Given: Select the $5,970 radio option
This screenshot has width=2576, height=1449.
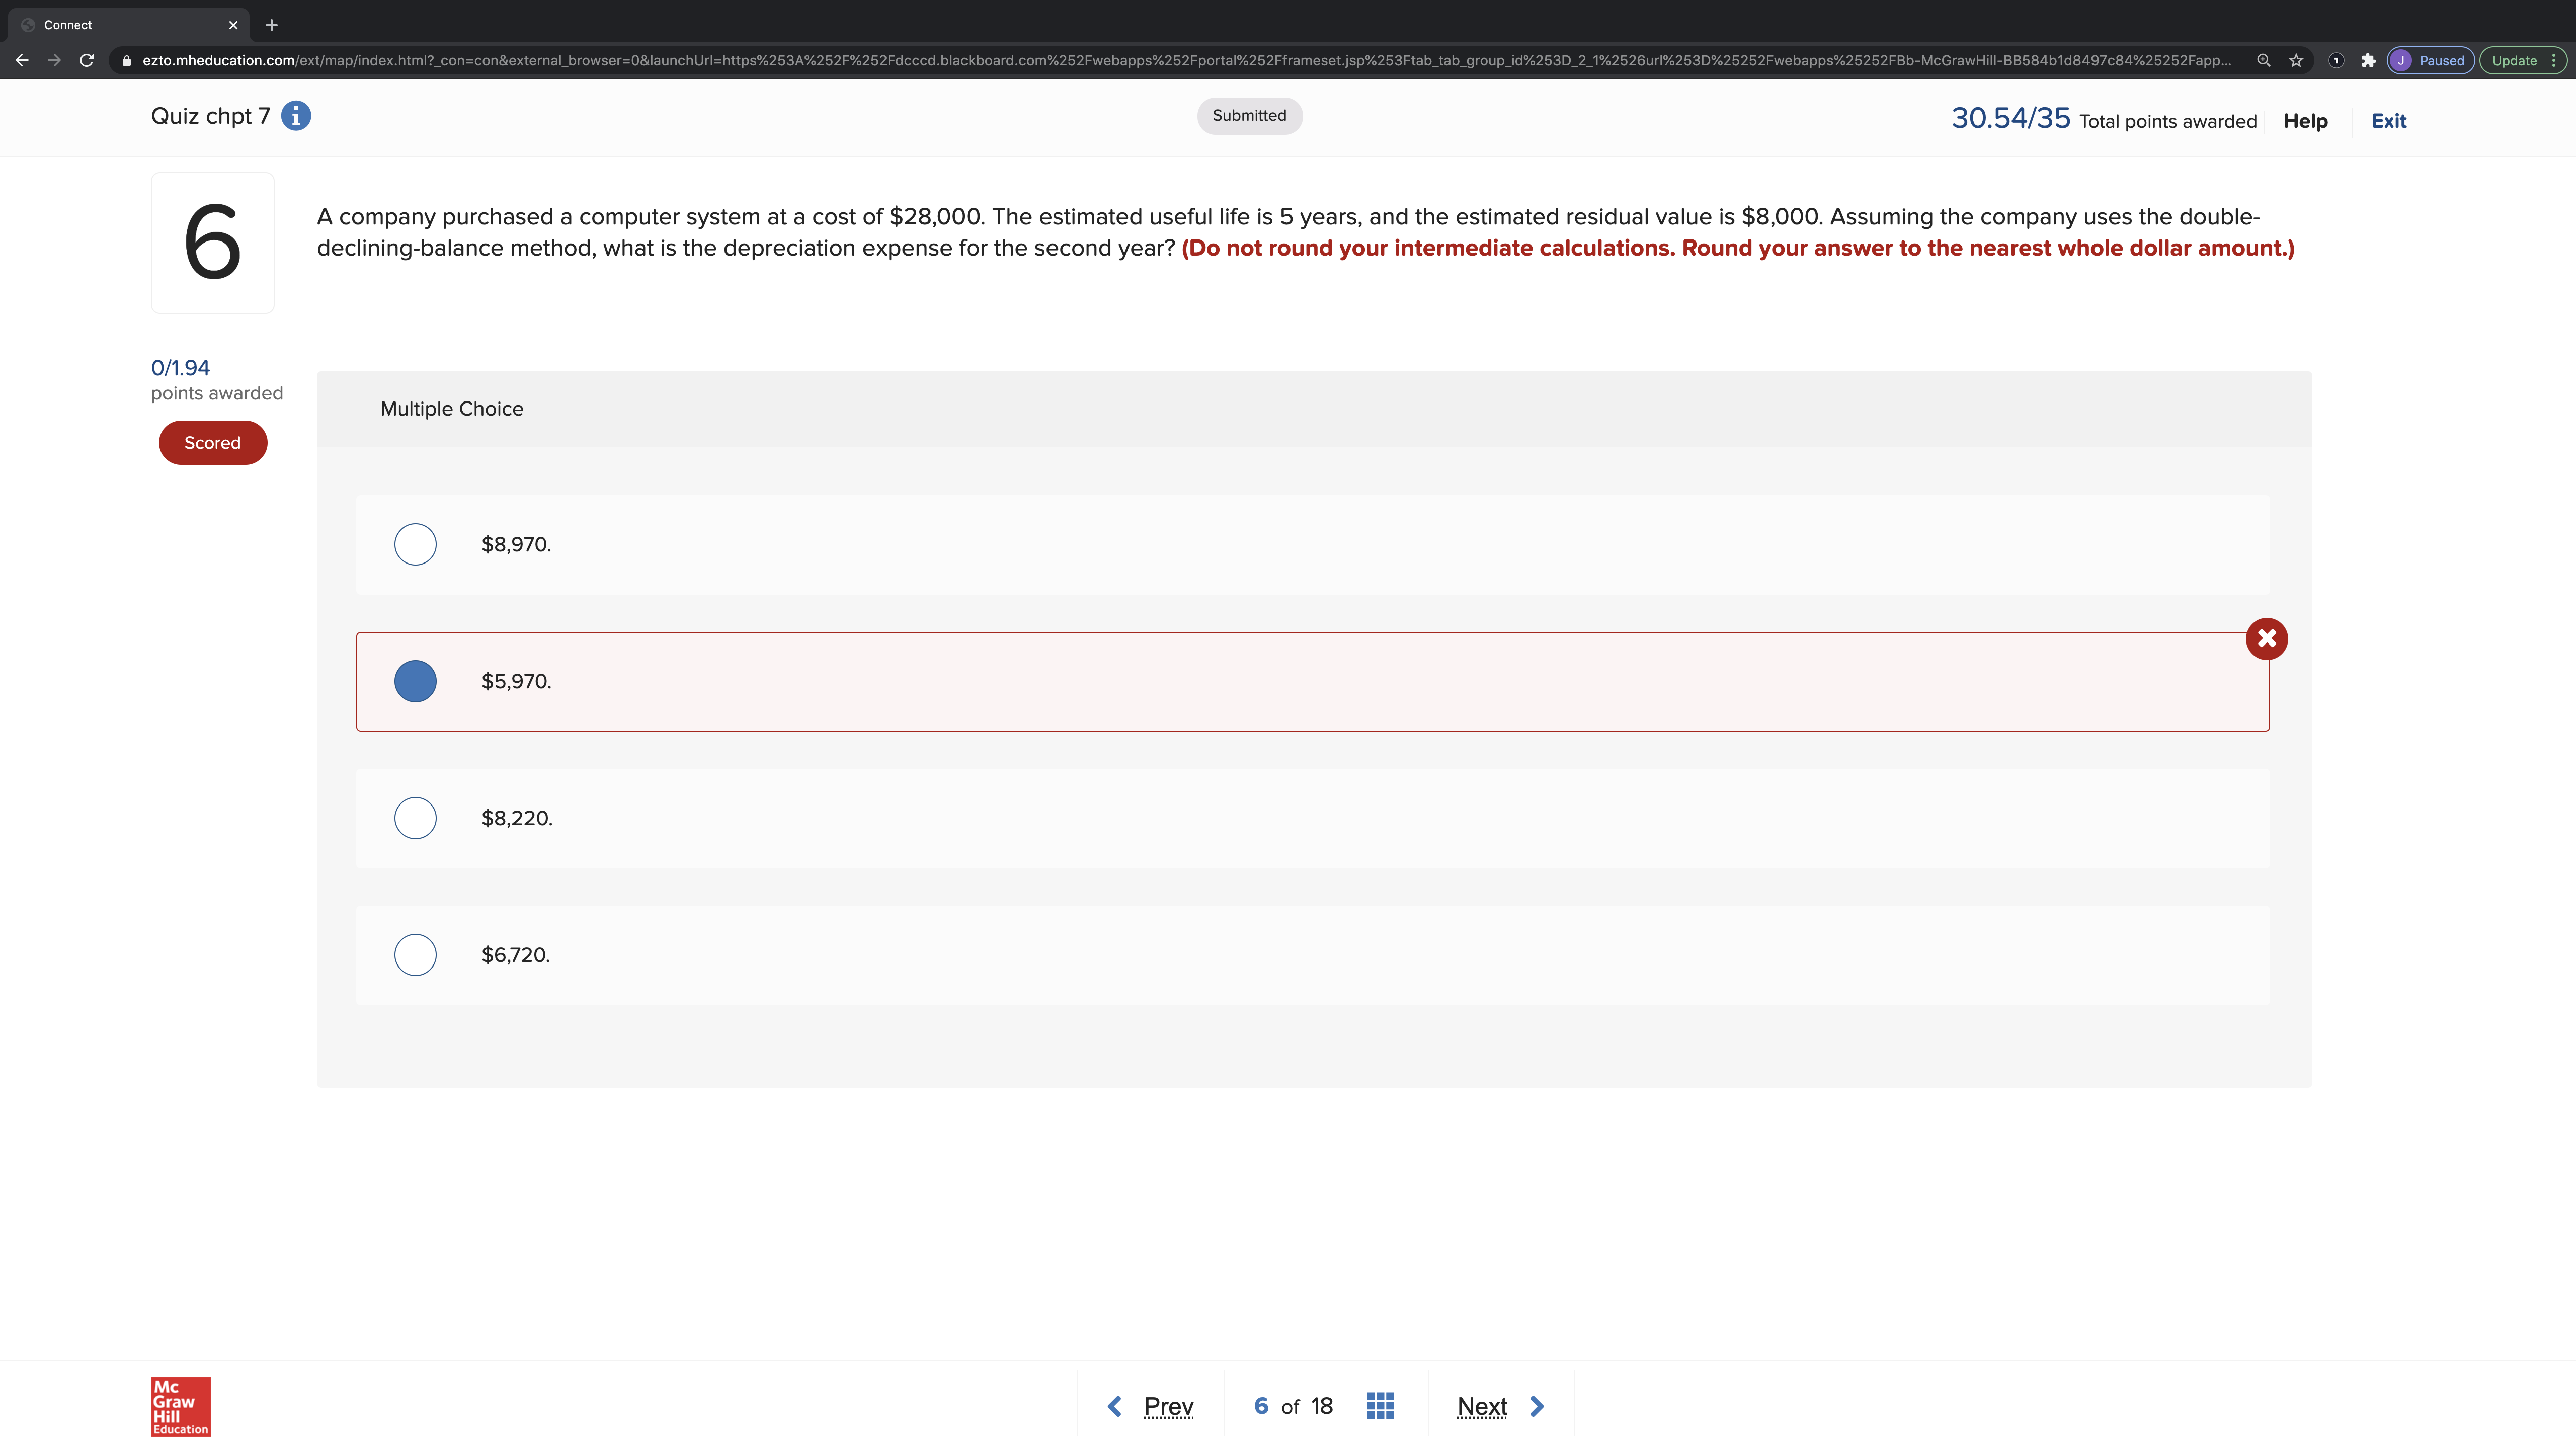Looking at the screenshot, I should pyautogui.click(x=415, y=681).
